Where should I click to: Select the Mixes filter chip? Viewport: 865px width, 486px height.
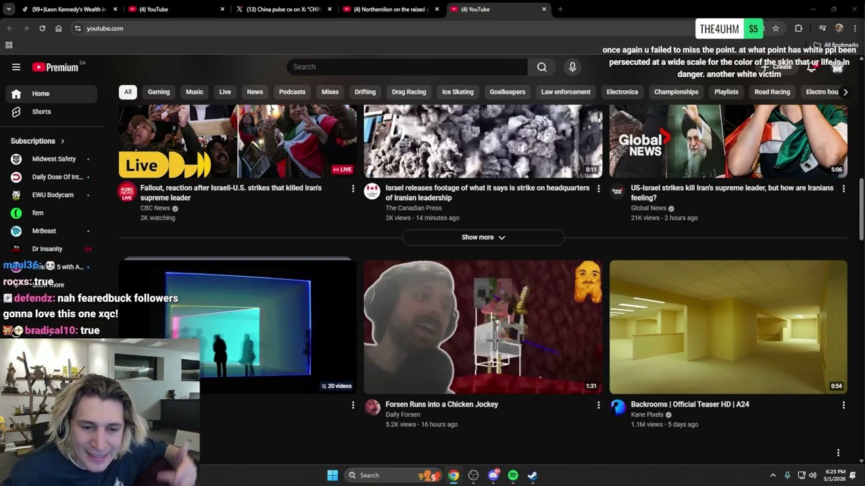[x=330, y=92]
